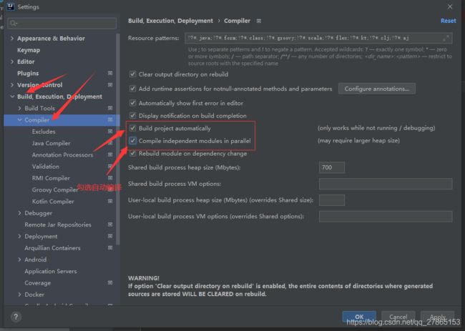Expand the Deployment node
Viewport: 465px width, 331px height.
point(19,236)
